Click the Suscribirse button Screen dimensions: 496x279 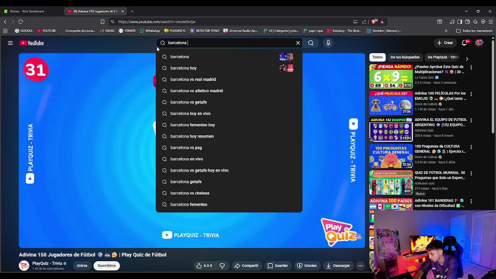tap(107, 266)
